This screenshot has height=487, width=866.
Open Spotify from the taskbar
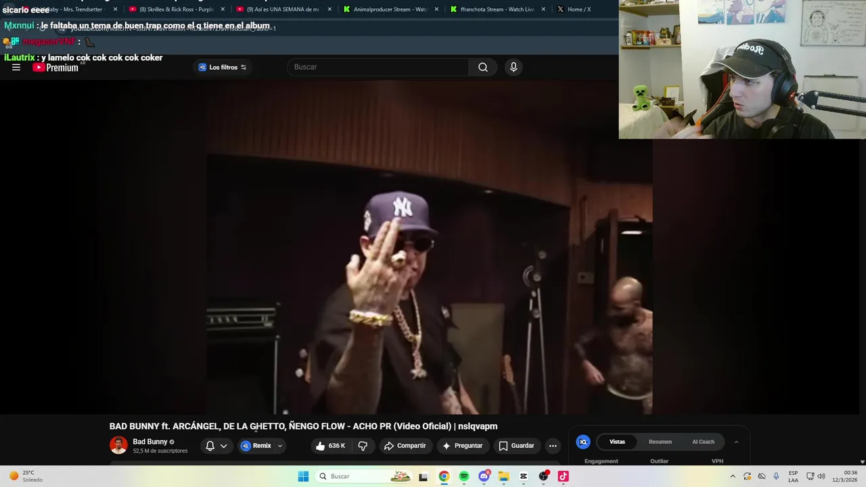pos(464,476)
